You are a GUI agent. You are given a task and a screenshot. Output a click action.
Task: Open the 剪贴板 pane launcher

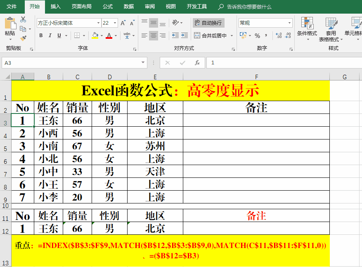click(x=31, y=49)
